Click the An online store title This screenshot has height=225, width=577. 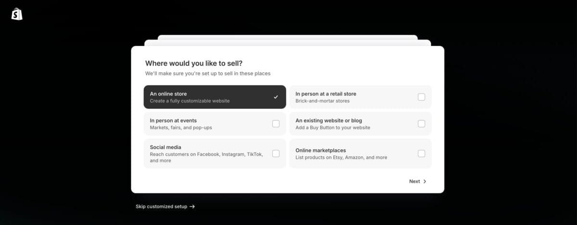(x=168, y=94)
